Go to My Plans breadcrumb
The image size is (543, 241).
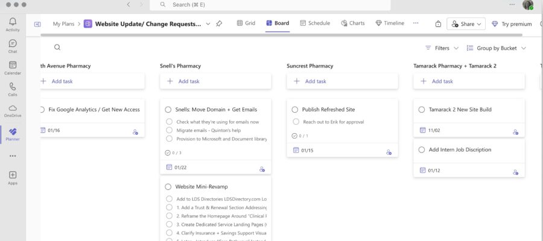coord(63,24)
